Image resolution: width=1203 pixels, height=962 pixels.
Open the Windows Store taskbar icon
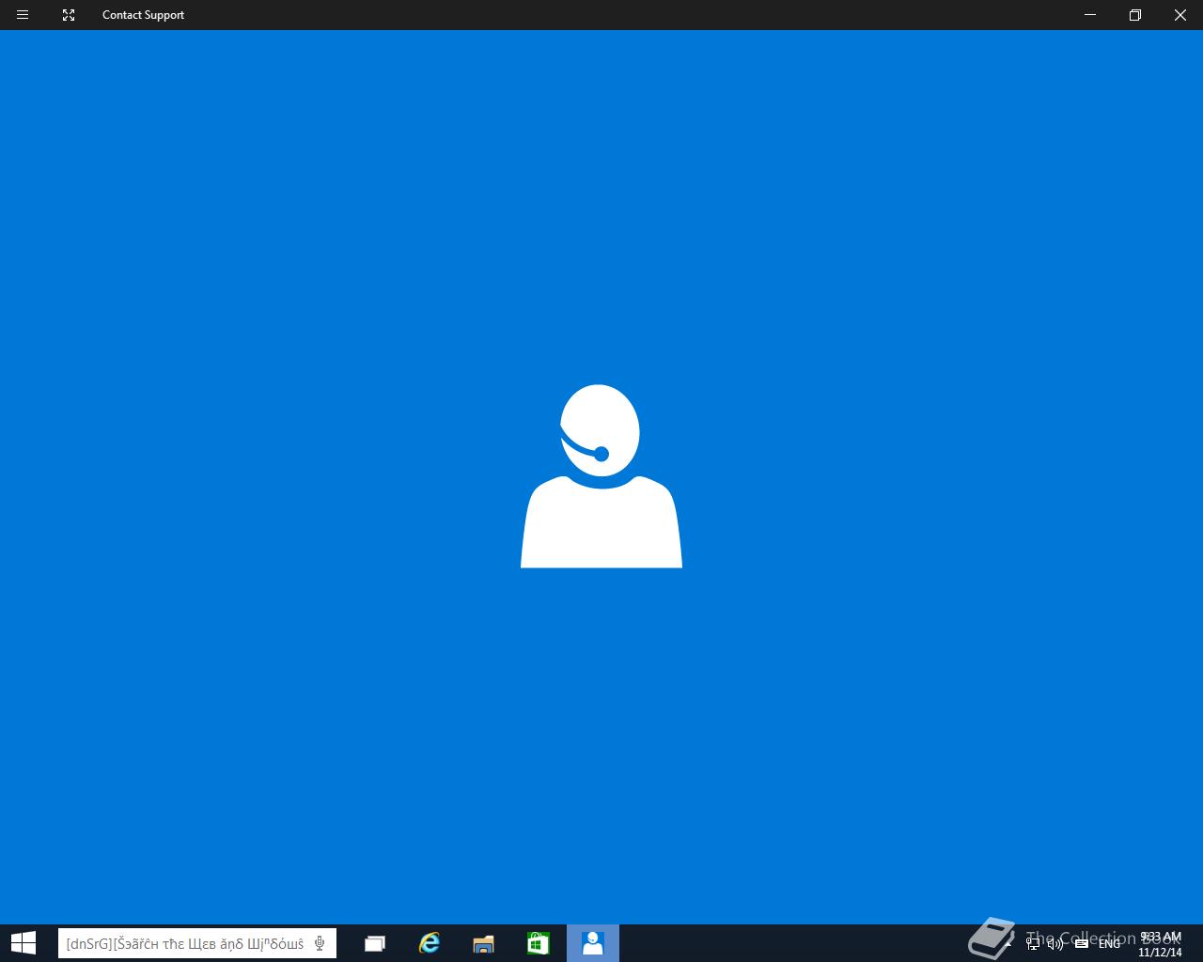point(538,943)
